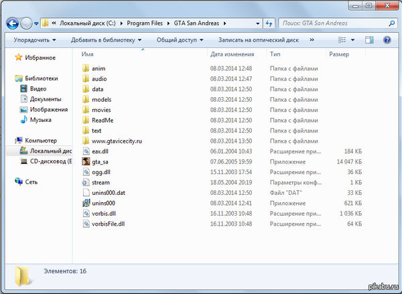Open the Упорядочить dropdown menu
Viewport: 402px width, 294px height.
click(35, 40)
